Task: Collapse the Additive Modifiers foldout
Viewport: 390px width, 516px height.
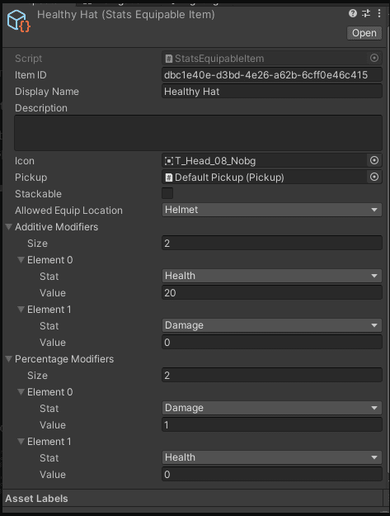Action: [9, 227]
